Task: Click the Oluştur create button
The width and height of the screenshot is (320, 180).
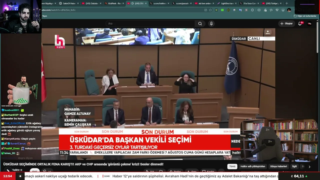Action: click(x=286, y=23)
